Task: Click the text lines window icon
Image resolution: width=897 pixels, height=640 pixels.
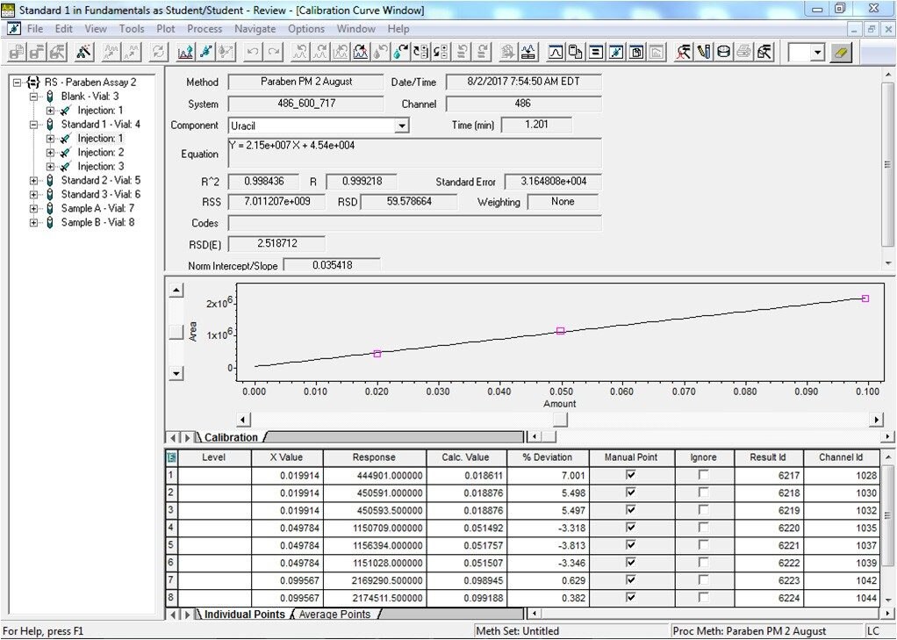Action: (596, 52)
